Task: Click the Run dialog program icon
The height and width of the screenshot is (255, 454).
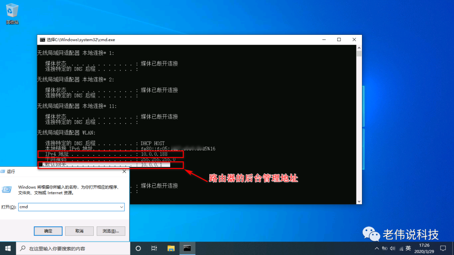Action: point(7,189)
